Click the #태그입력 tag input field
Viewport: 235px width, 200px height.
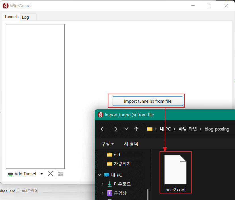(30, 191)
